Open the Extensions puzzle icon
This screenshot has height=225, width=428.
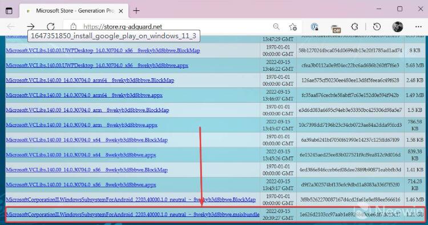tap(354, 27)
